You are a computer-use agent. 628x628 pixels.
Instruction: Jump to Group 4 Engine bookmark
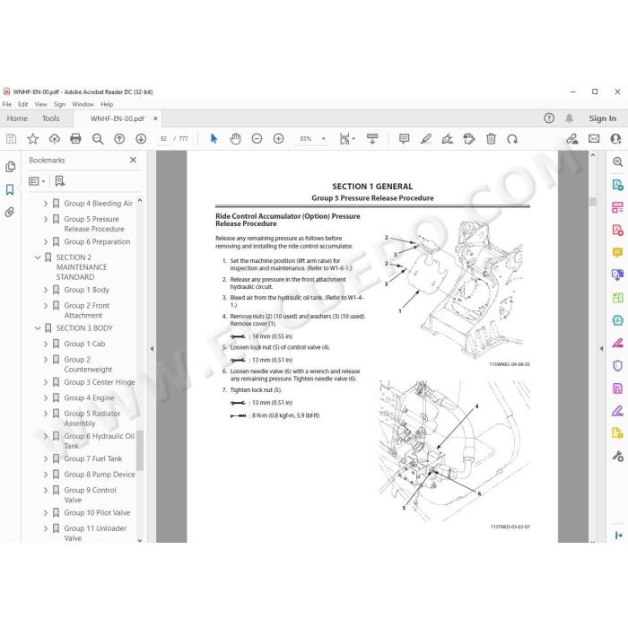[89, 398]
